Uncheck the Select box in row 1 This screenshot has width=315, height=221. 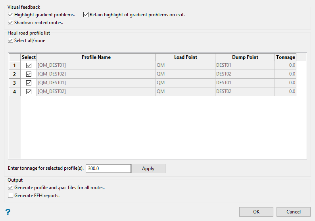(29, 65)
